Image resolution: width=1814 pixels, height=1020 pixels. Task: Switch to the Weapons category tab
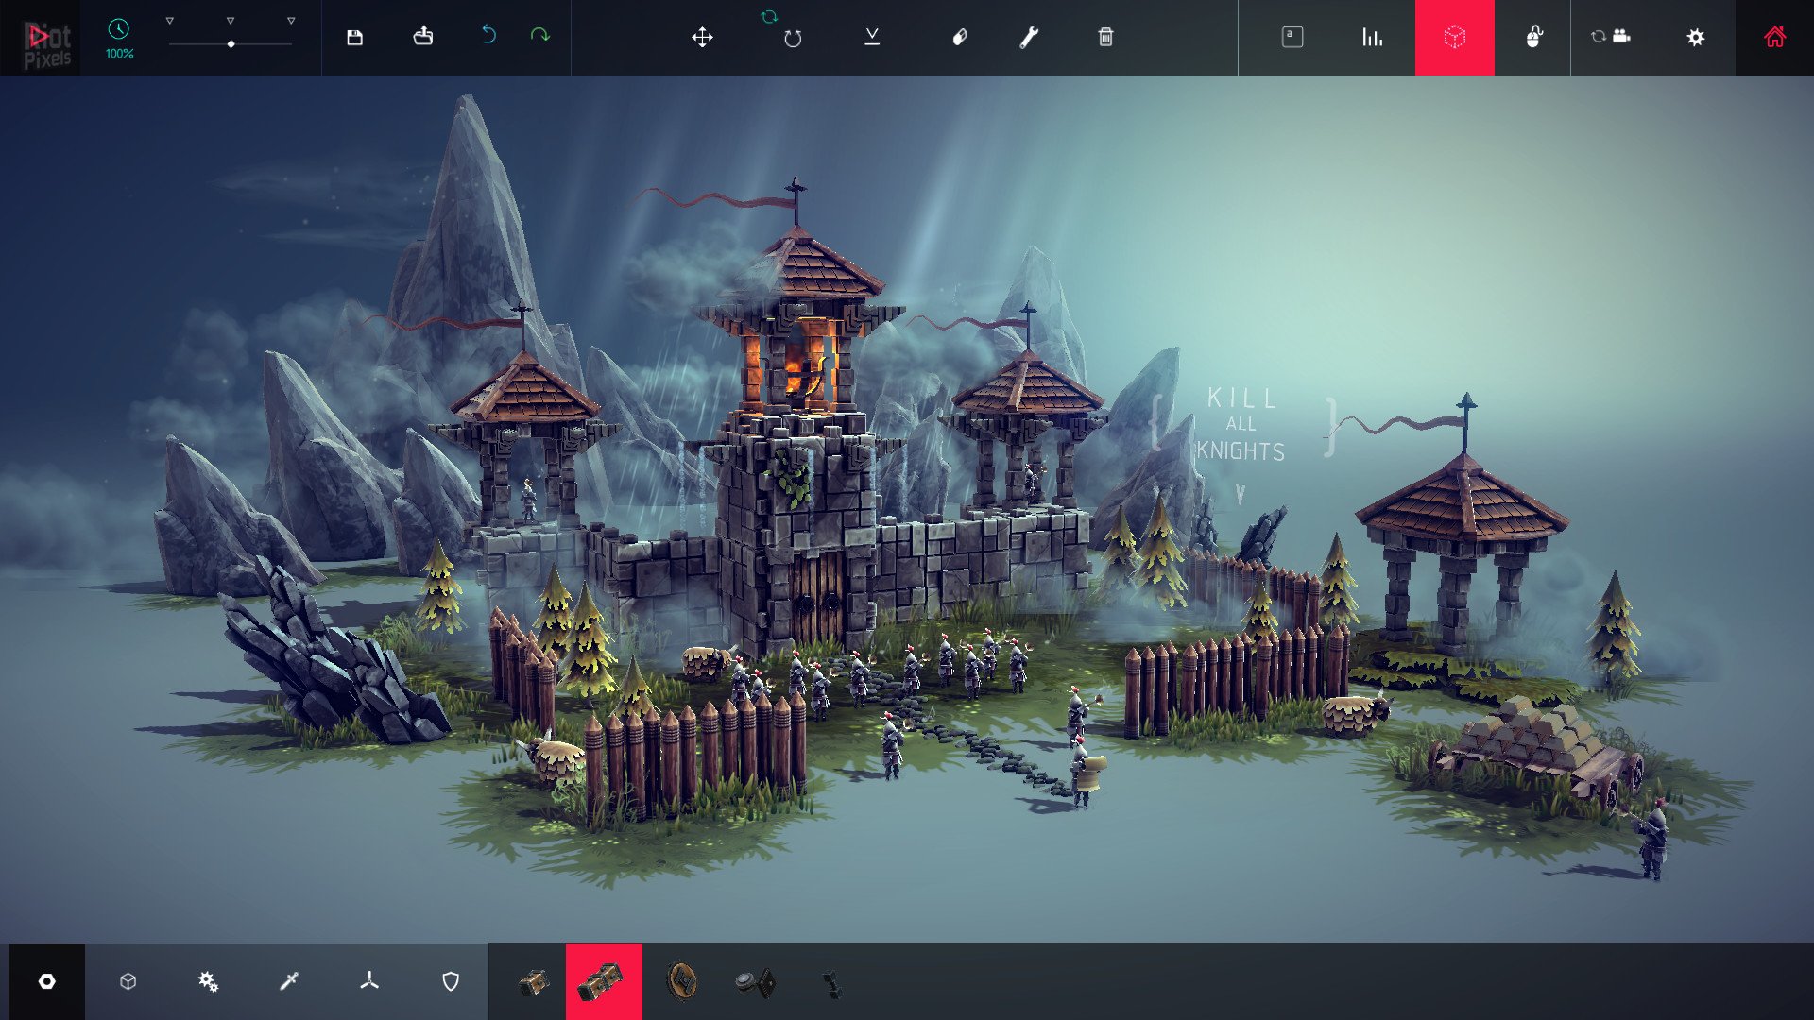point(290,981)
